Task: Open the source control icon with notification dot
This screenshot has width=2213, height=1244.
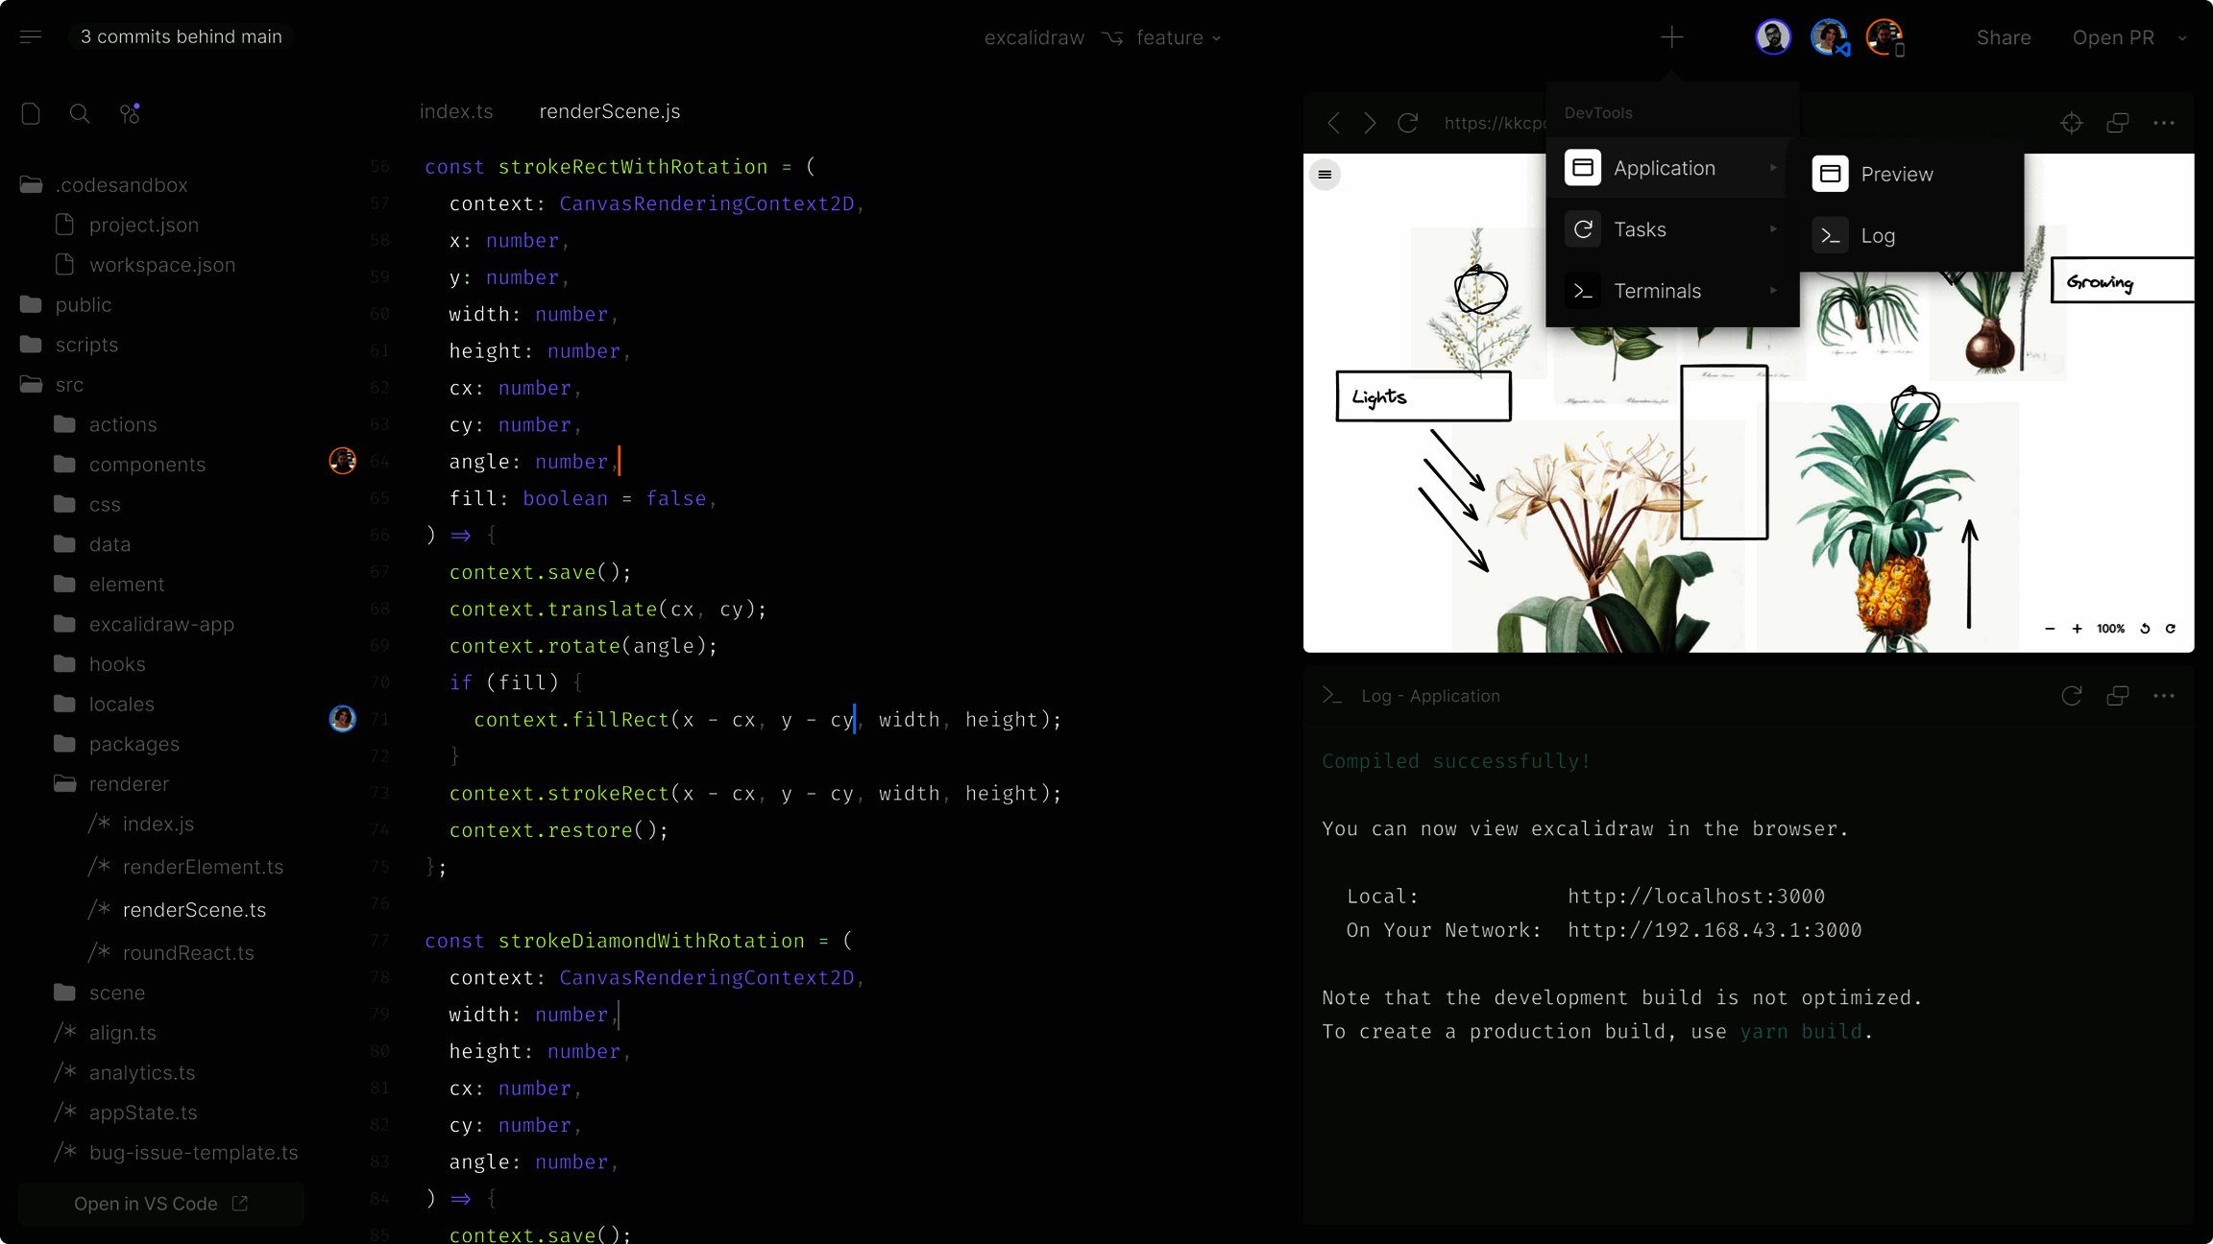Action: pyautogui.click(x=129, y=113)
